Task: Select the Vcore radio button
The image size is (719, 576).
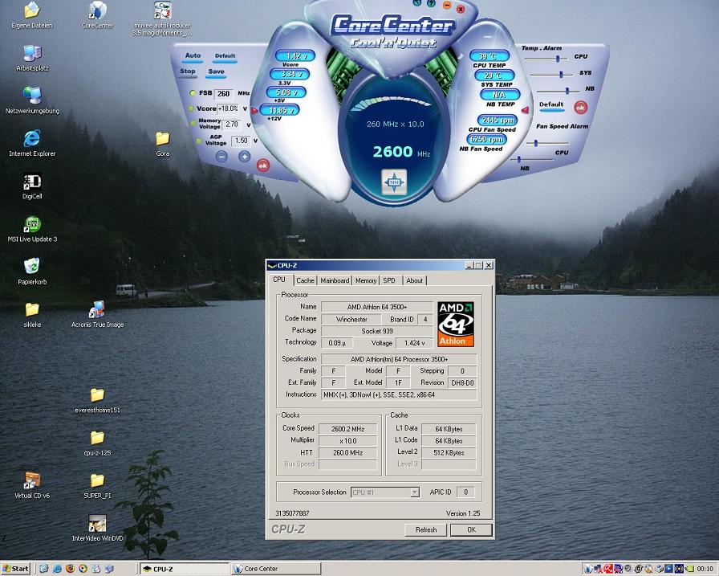Action: click(191, 108)
